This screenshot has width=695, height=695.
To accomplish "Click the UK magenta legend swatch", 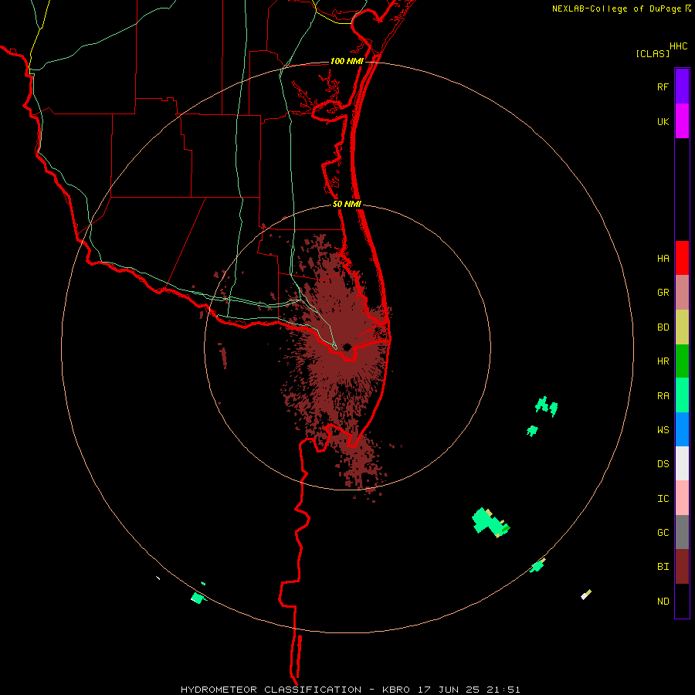I will [x=682, y=121].
